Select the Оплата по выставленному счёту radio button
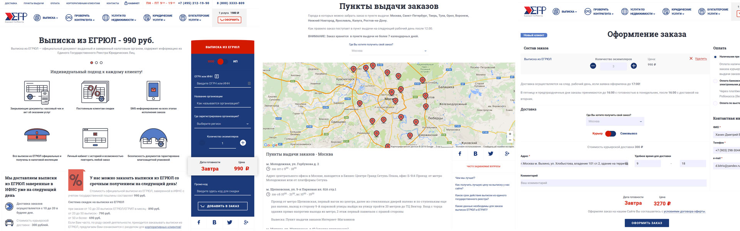The height and width of the screenshot is (231, 740). tap(715, 103)
